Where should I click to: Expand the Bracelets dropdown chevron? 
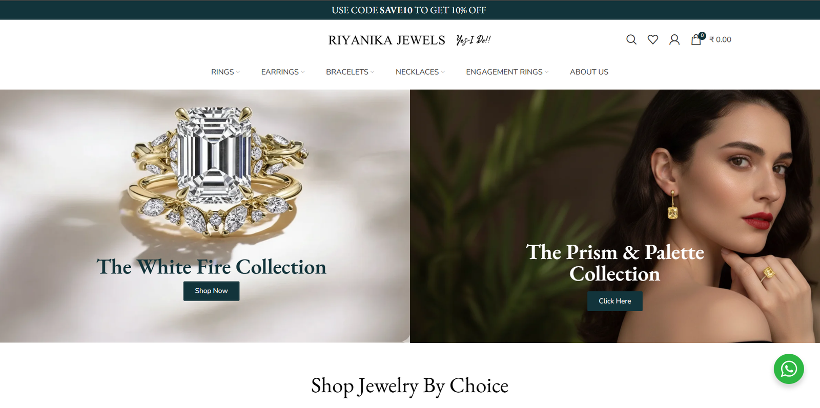coord(373,72)
